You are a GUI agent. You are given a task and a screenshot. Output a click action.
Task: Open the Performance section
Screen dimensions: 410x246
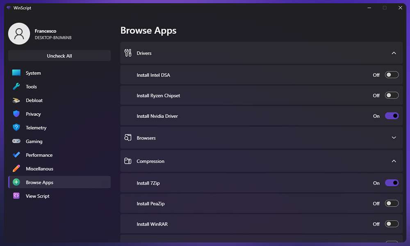pyautogui.click(x=59, y=155)
